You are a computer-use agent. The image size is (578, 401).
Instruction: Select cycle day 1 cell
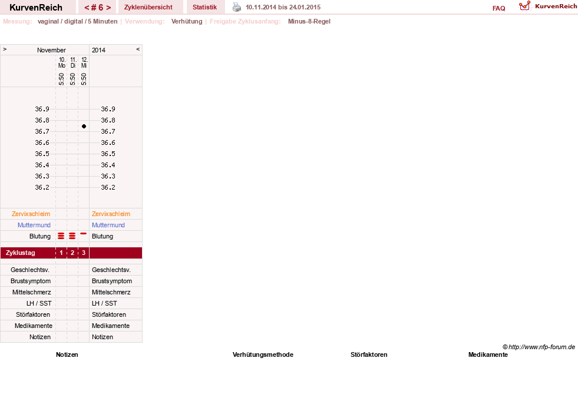tap(61, 253)
